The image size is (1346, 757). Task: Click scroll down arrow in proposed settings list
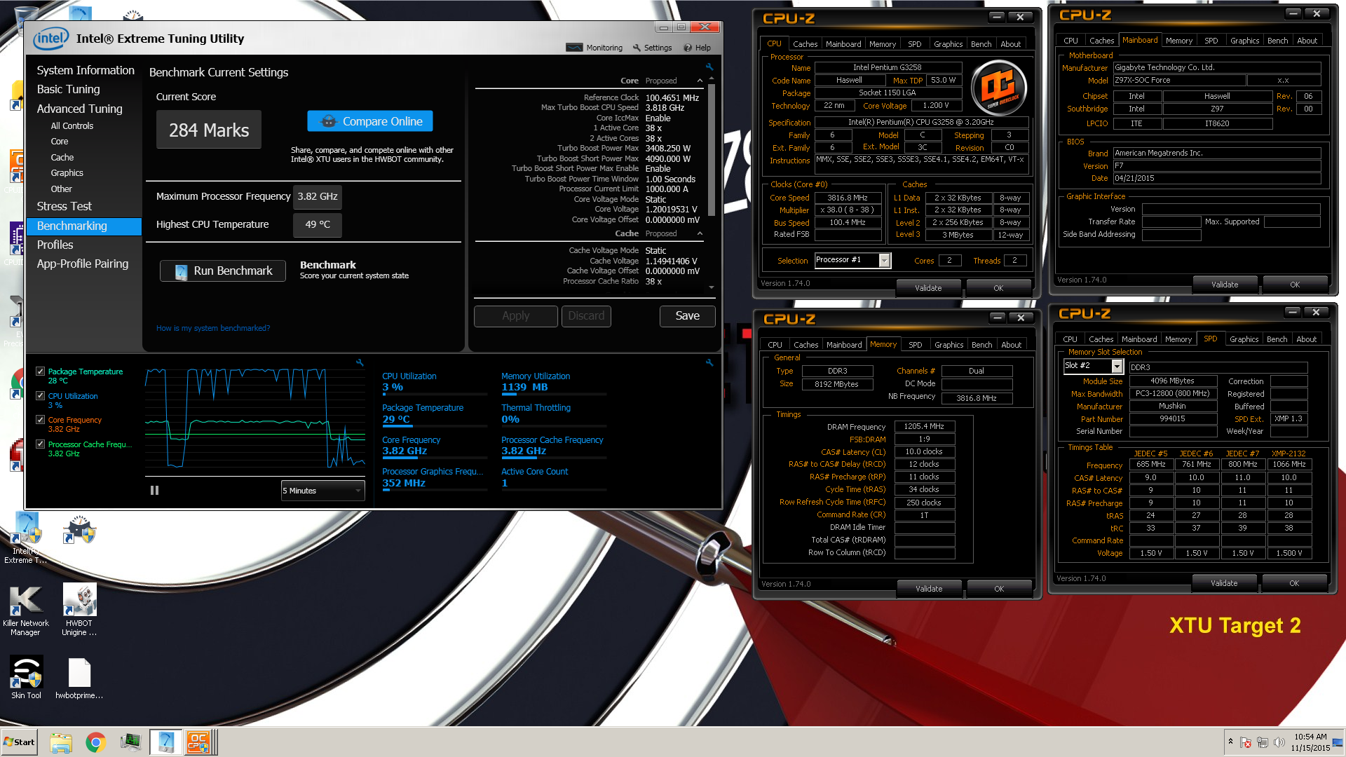pyautogui.click(x=712, y=287)
